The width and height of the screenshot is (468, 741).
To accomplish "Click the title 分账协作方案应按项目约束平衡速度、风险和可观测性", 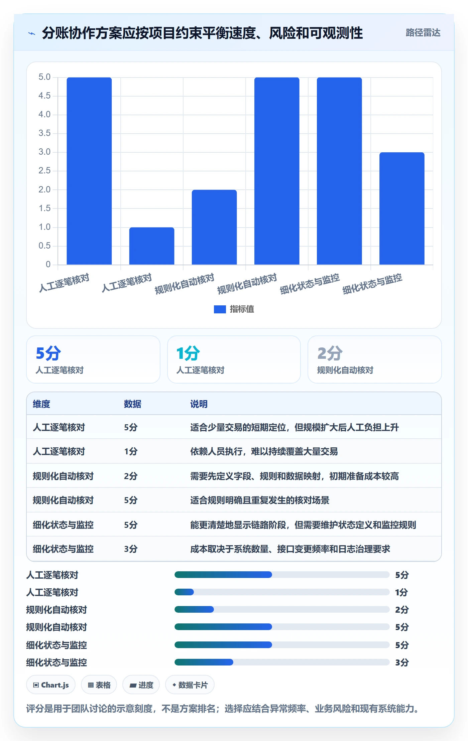I will point(202,33).
